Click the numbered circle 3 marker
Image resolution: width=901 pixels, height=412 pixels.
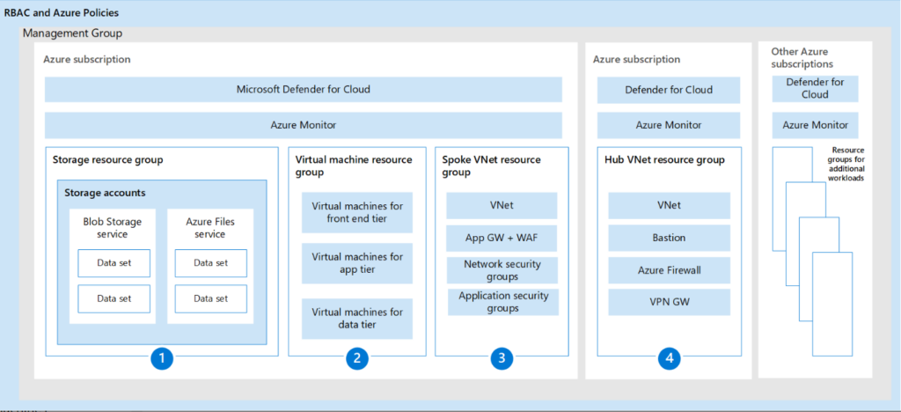click(x=502, y=358)
